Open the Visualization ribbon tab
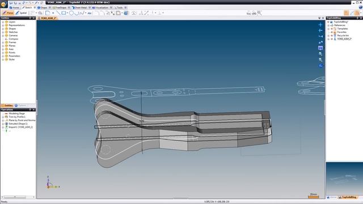363x204 pixels. (101, 7)
